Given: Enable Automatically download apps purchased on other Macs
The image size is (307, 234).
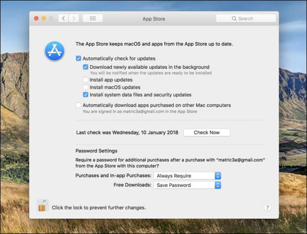Looking at the screenshot, I should coord(79,105).
